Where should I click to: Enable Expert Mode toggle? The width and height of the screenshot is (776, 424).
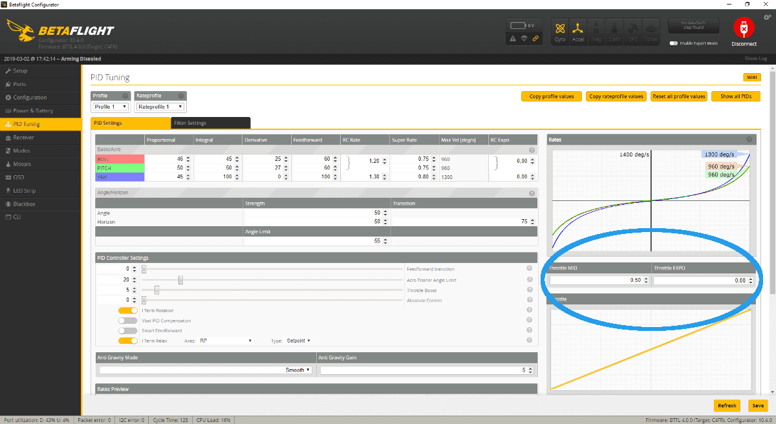(674, 43)
